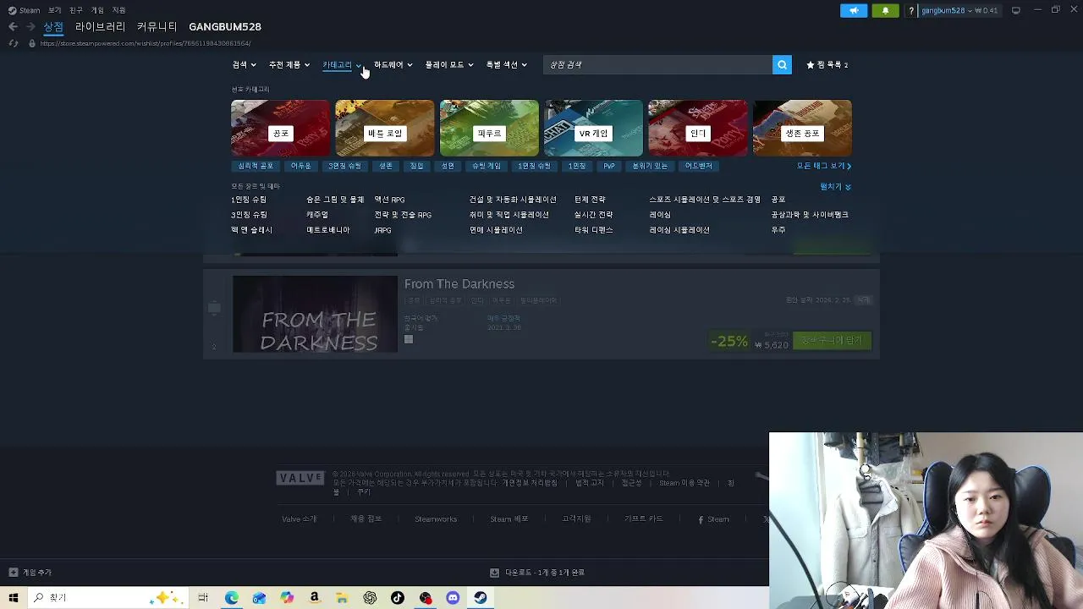
Task: Open Amazon from the taskbar
Action: point(314,598)
